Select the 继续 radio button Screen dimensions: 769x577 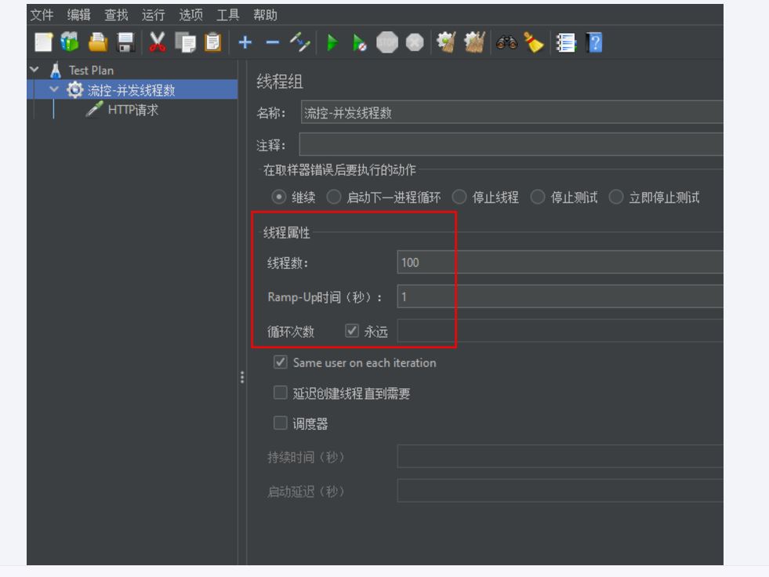pyautogui.click(x=279, y=198)
